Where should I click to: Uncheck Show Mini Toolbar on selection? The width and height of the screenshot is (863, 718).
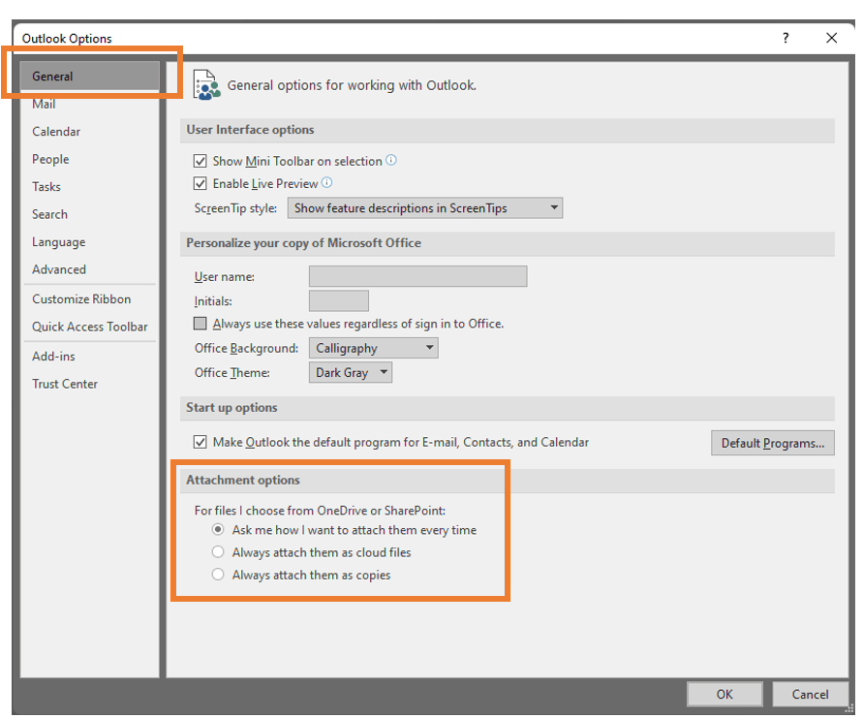tap(200, 161)
